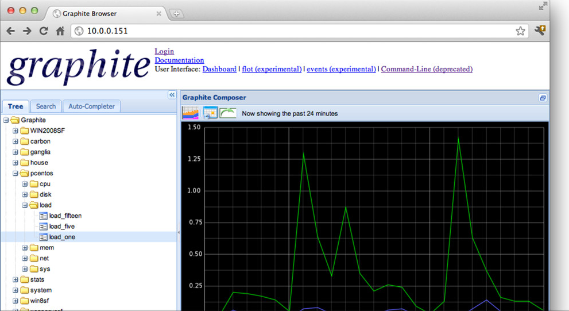Click the system folder icon
569x311 pixels.
coord(24,290)
